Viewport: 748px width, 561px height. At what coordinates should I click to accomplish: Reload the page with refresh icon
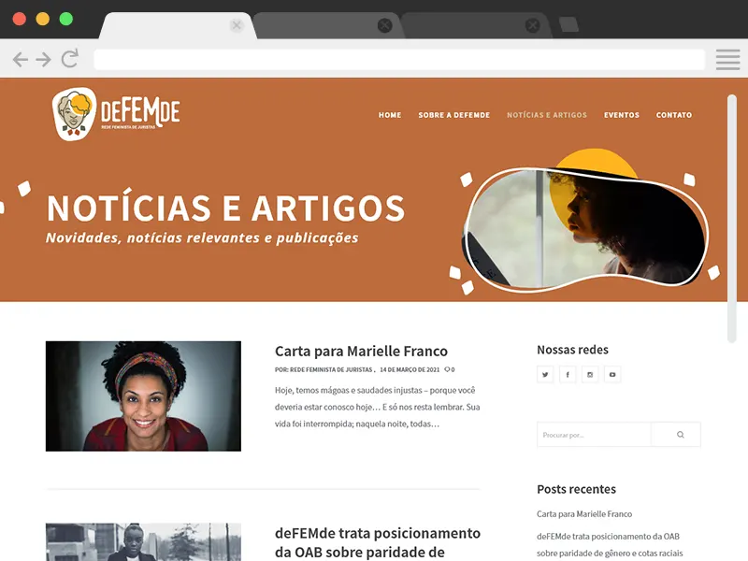tap(69, 59)
